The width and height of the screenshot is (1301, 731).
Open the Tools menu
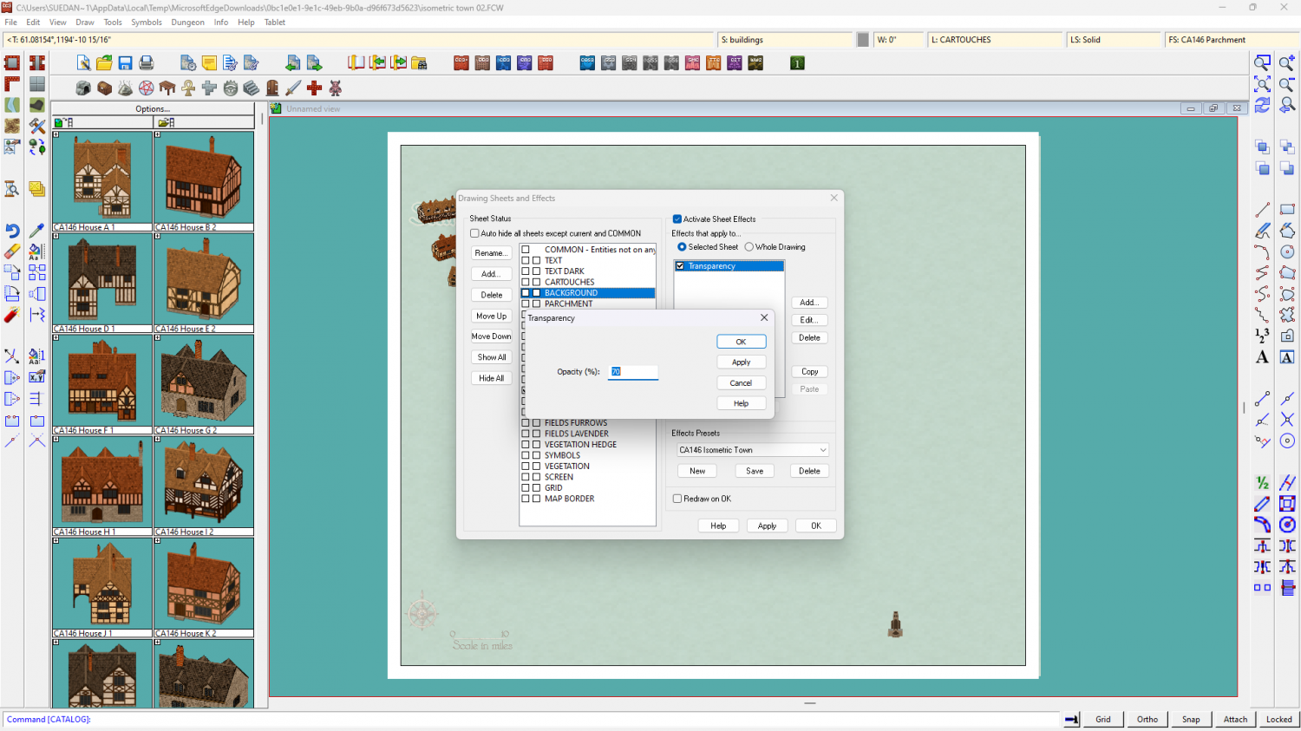(x=113, y=23)
